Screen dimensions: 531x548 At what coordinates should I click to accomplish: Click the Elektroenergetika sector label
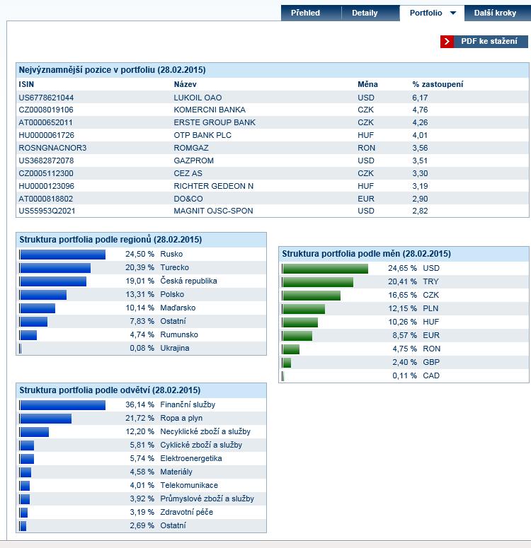coord(190,458)
